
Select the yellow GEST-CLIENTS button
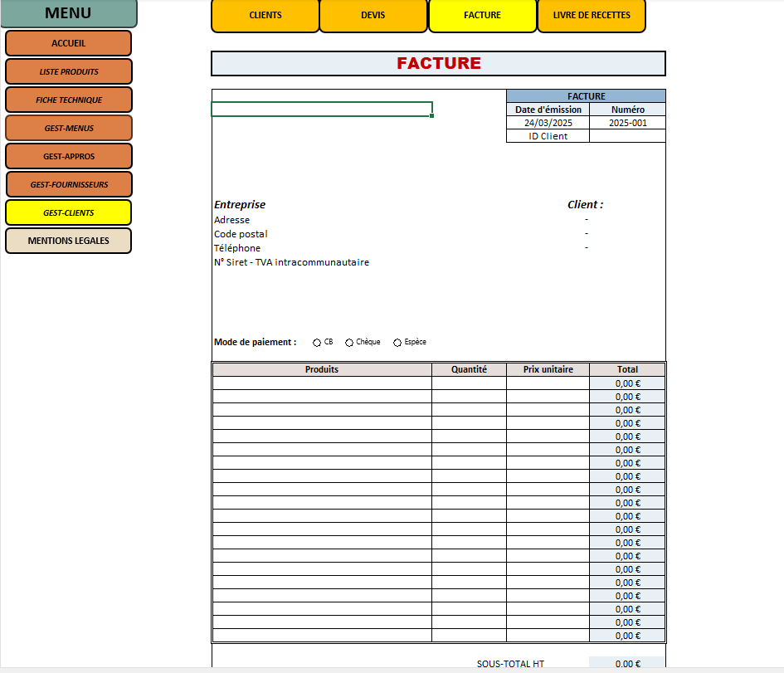[69, 212]
